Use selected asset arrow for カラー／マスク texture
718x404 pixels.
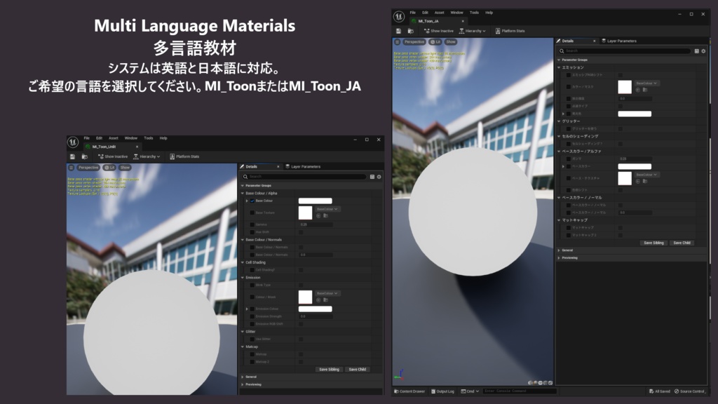pyautogui.click(x=638, y=90)
